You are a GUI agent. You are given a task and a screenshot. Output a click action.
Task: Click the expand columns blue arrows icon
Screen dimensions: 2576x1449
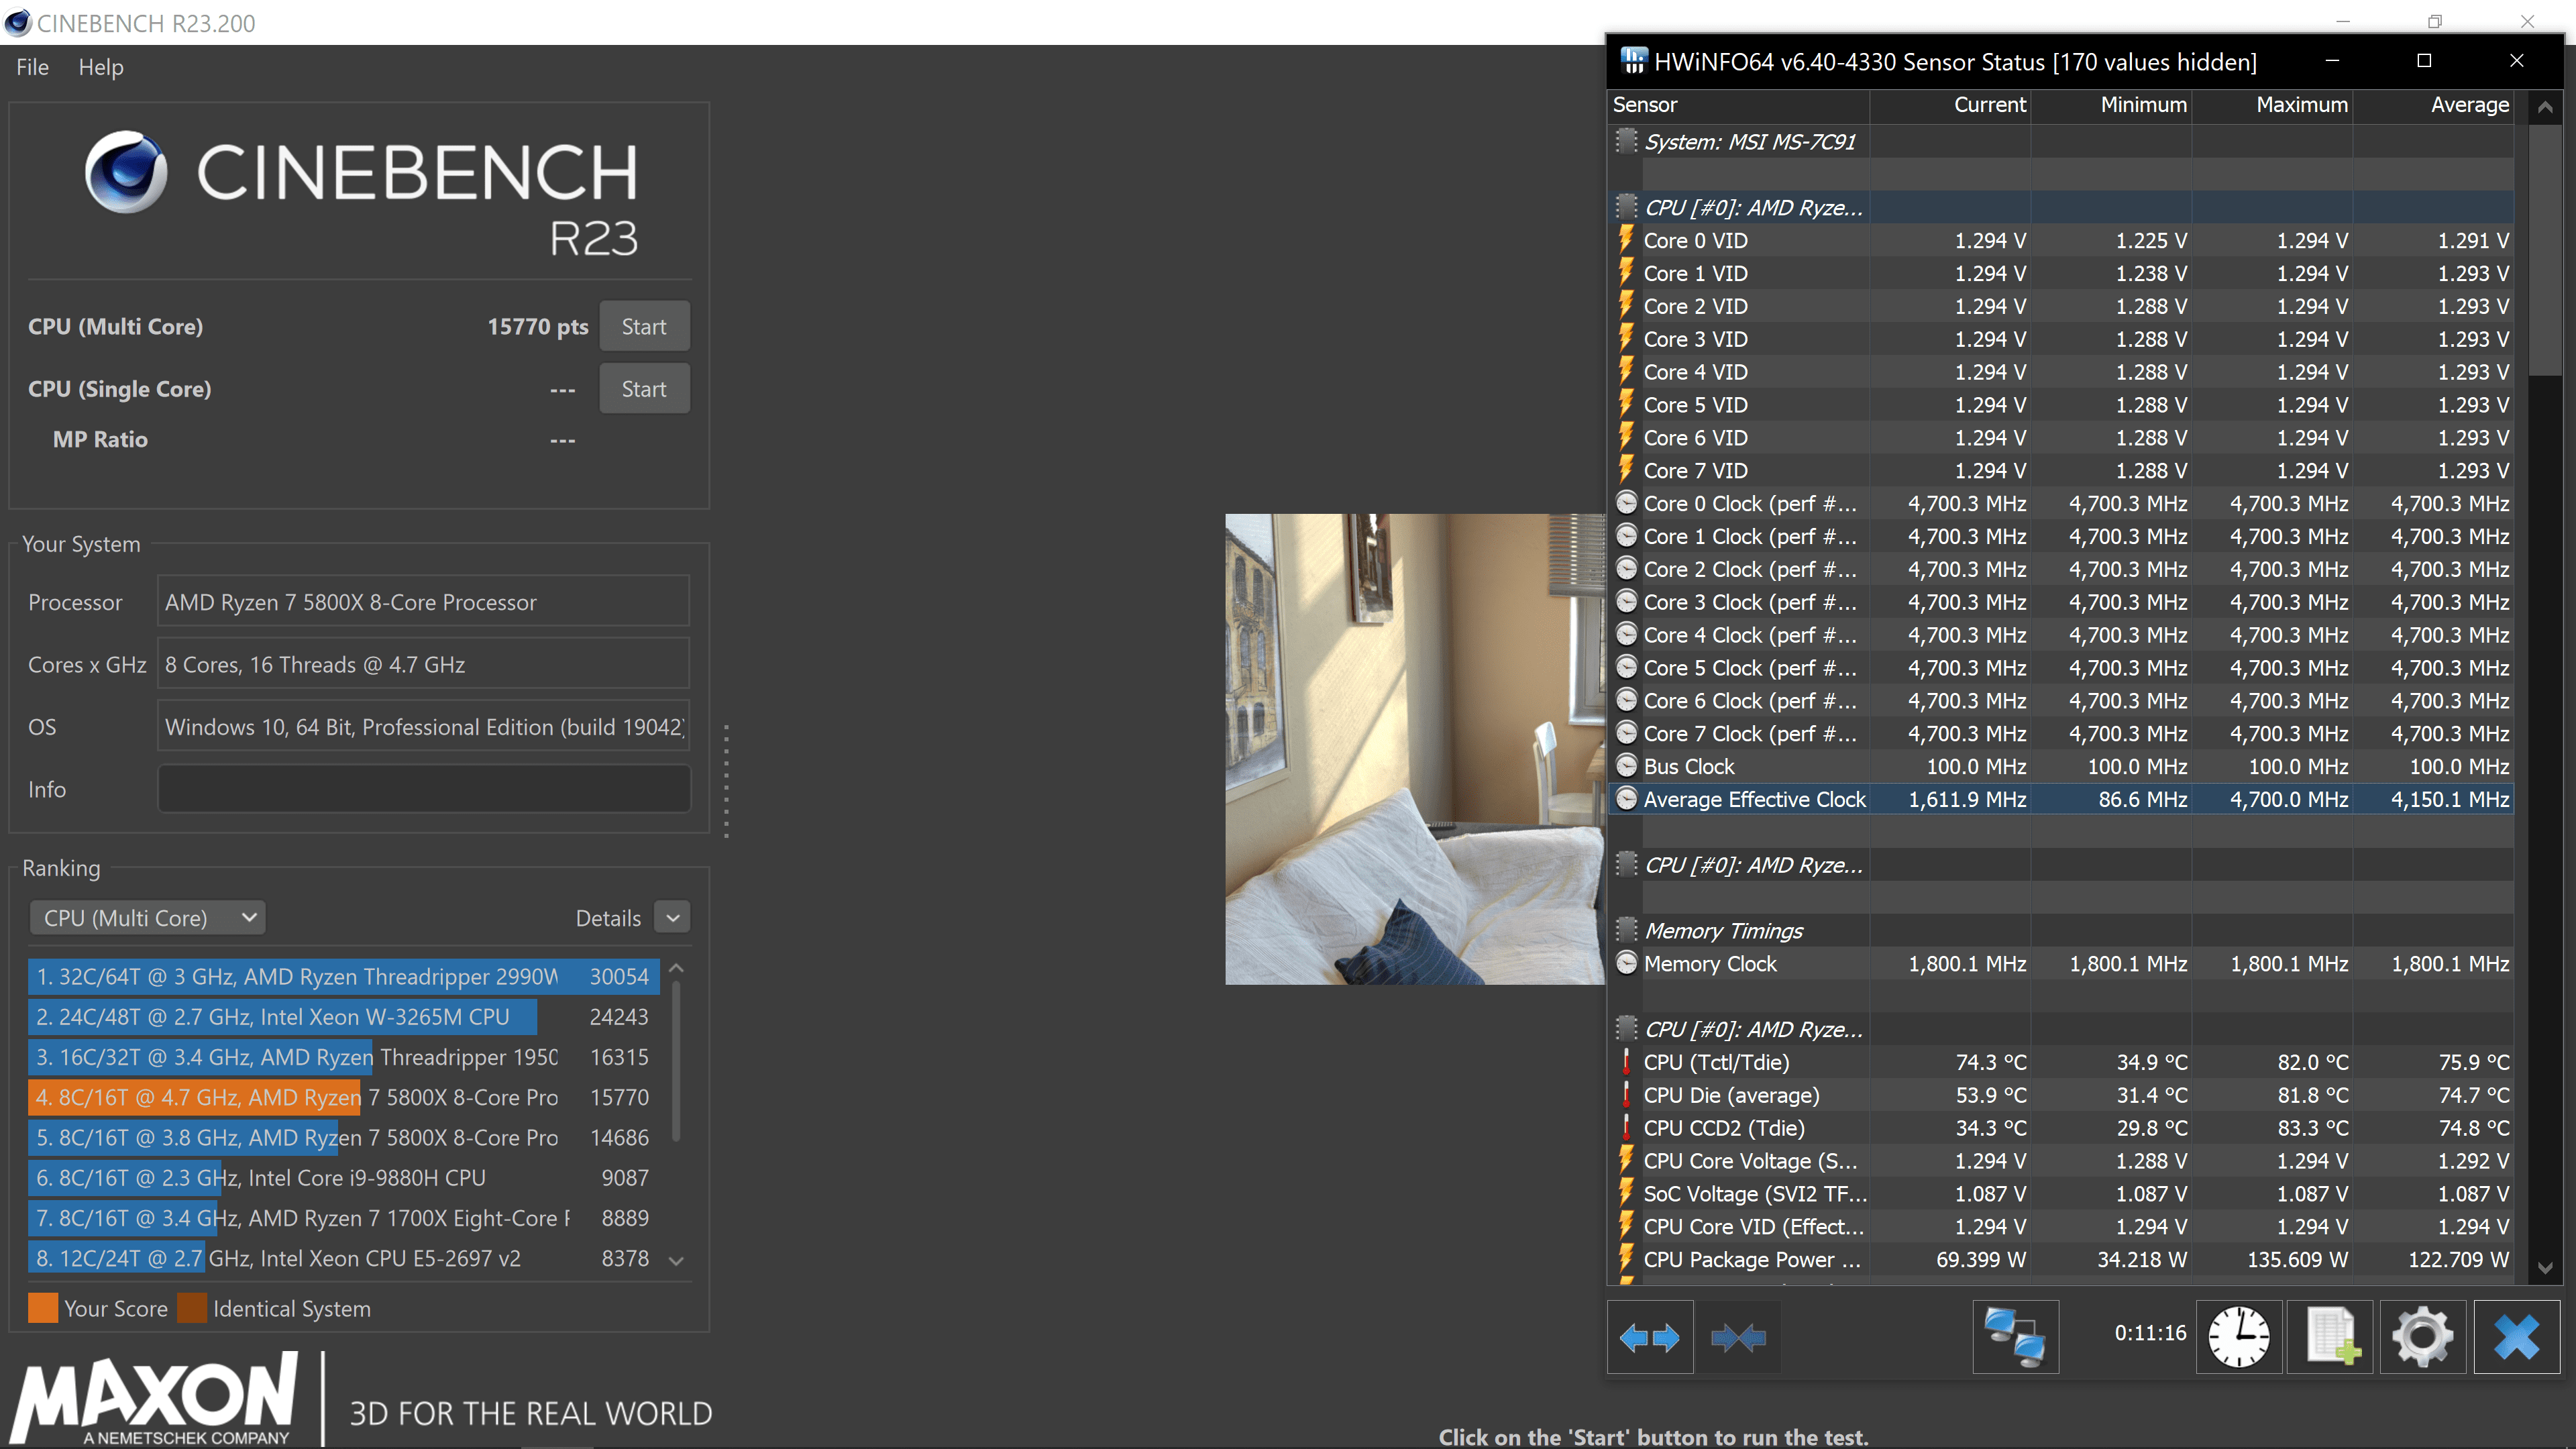(1649, 1337)
